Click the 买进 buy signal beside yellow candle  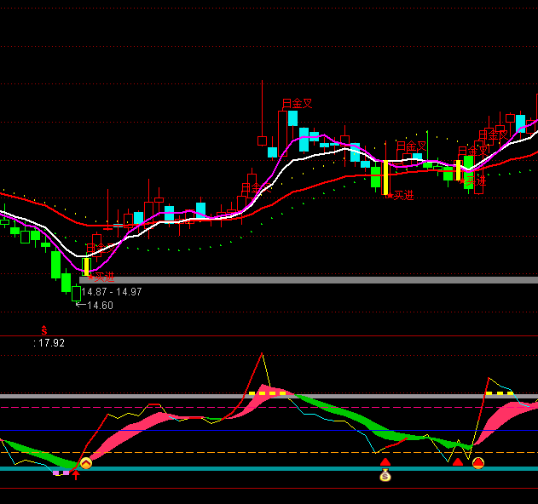point(402,196)
